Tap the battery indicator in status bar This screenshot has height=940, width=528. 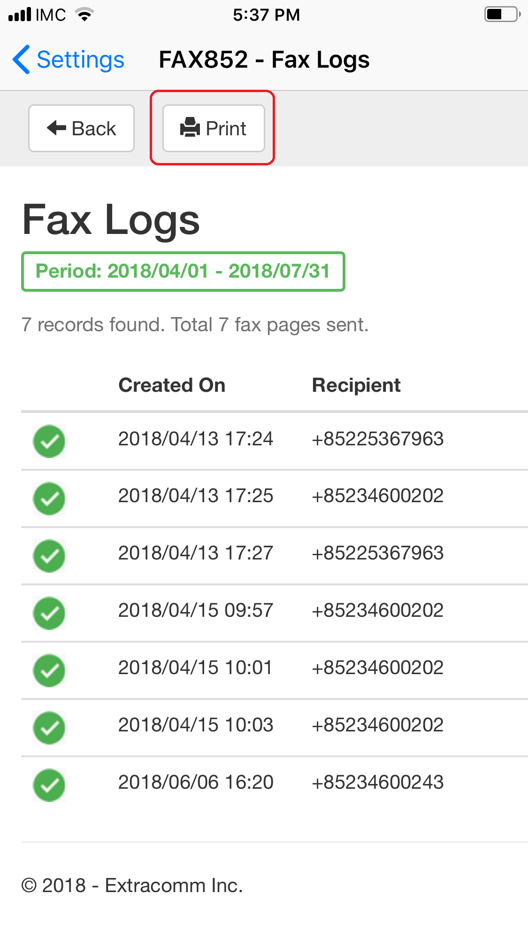click(503, 15)
